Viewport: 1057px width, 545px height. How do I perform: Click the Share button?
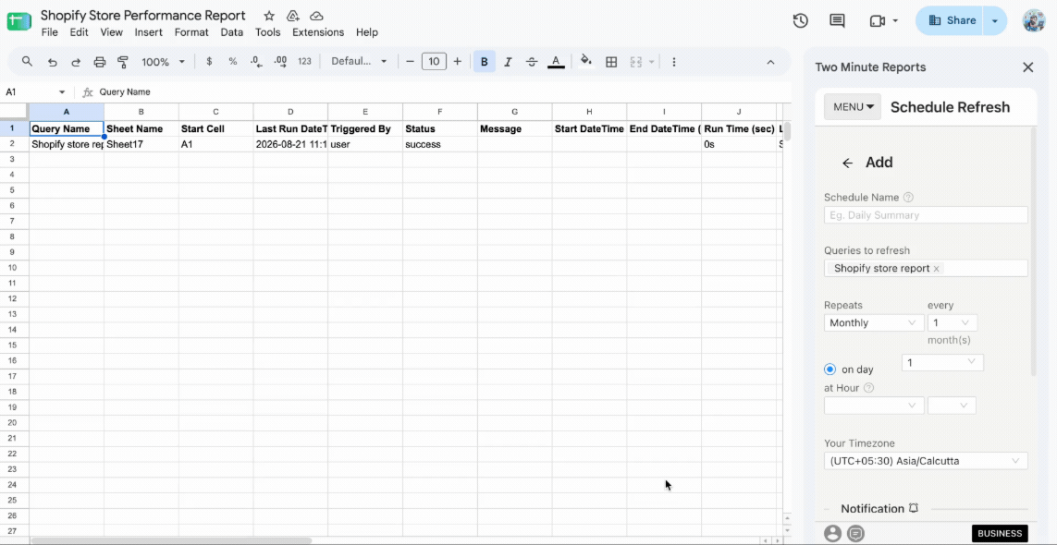(x=950, y=21)
